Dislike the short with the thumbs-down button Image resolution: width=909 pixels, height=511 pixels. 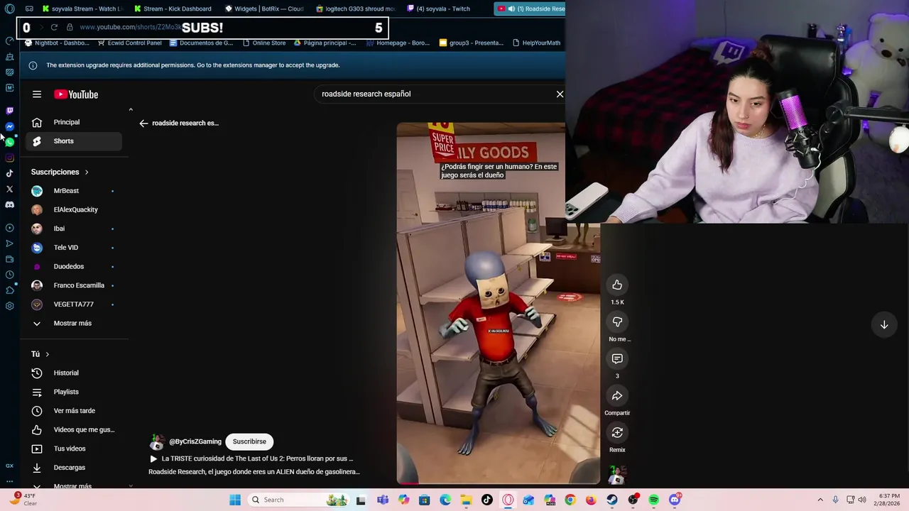[617, 322]
